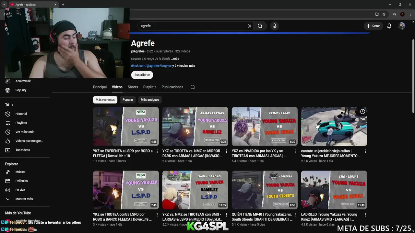Viewport: 415px width, 233px height.
Task: Switch to the Publicaciones tab
Action: coord(172,87)
